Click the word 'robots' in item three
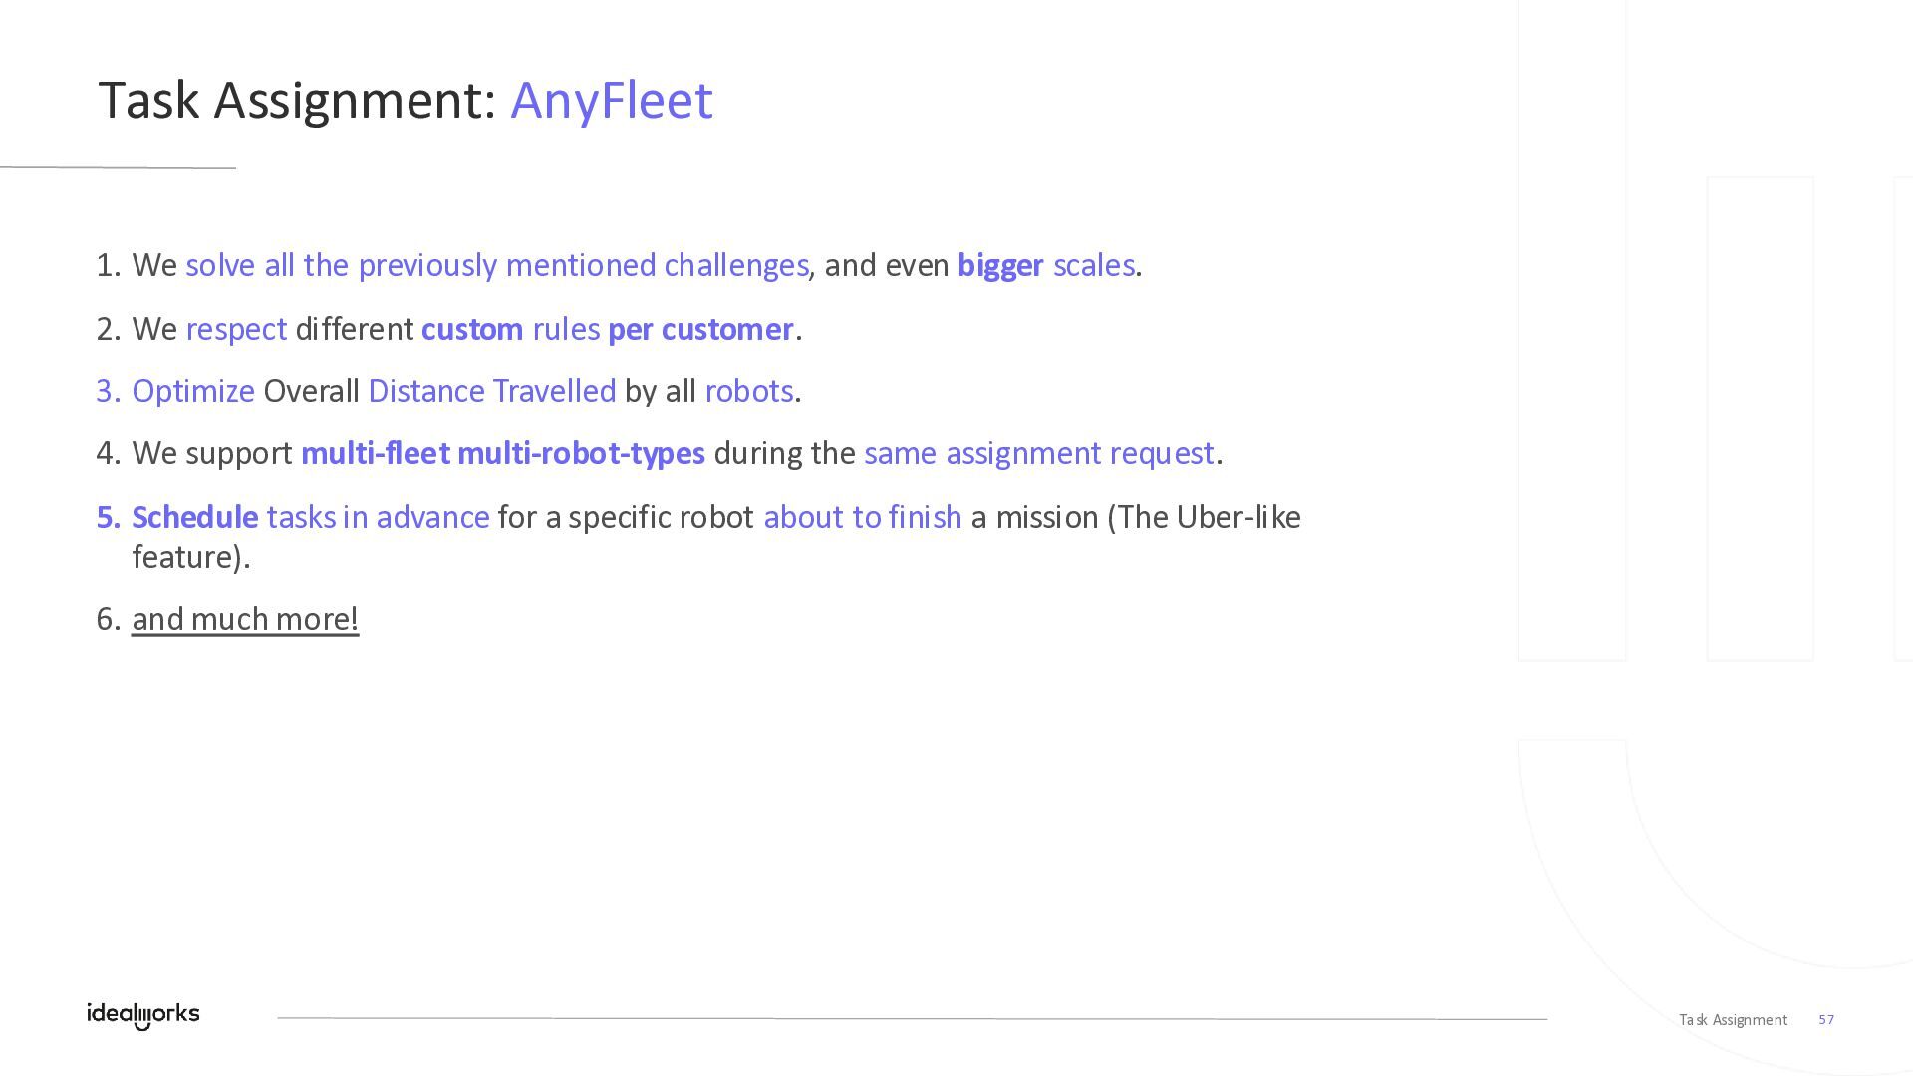Screen dimensions: 1913x1076 [x=748, y=391]
